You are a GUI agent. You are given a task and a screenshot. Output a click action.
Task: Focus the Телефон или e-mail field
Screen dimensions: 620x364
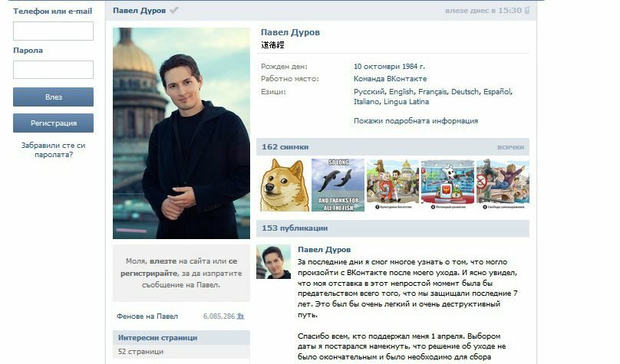54,31
